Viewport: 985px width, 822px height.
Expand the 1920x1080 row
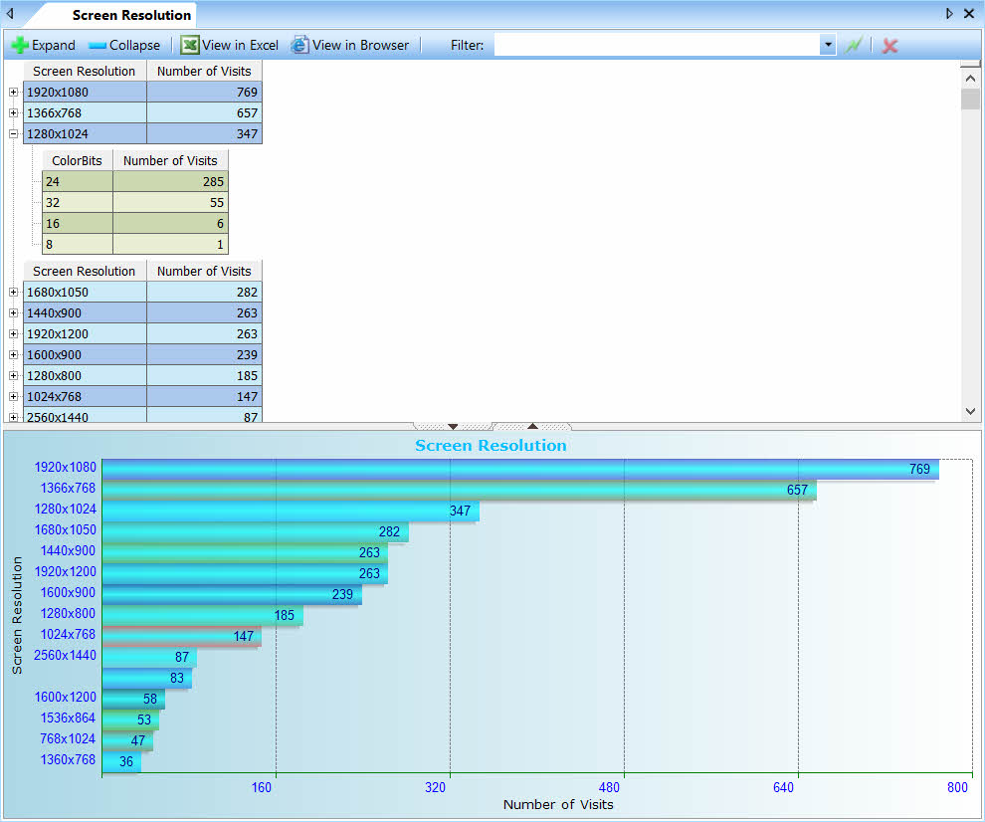(13, 92)
